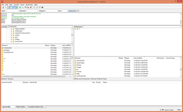183x112 pixels.
Task: Expand the IssueTracker tree folder
Action: coord(11,41)
